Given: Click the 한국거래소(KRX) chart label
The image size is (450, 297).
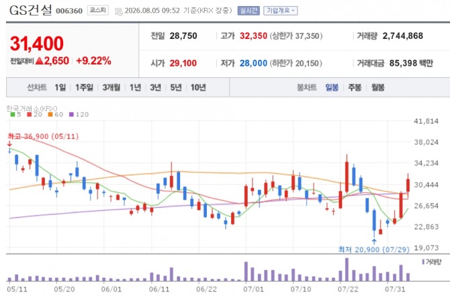Looking at the screenshot, I should (32, 109).
